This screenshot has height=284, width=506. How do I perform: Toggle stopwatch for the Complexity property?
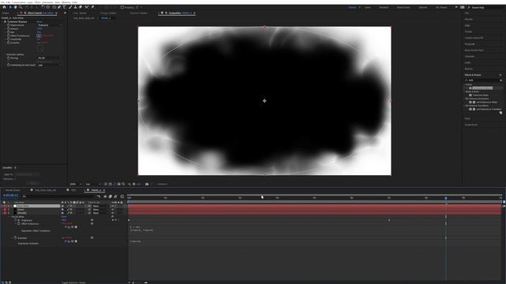[9, 39]
